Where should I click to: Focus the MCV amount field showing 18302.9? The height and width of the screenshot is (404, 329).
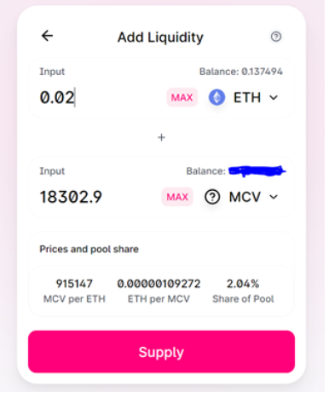coord(98,197)
